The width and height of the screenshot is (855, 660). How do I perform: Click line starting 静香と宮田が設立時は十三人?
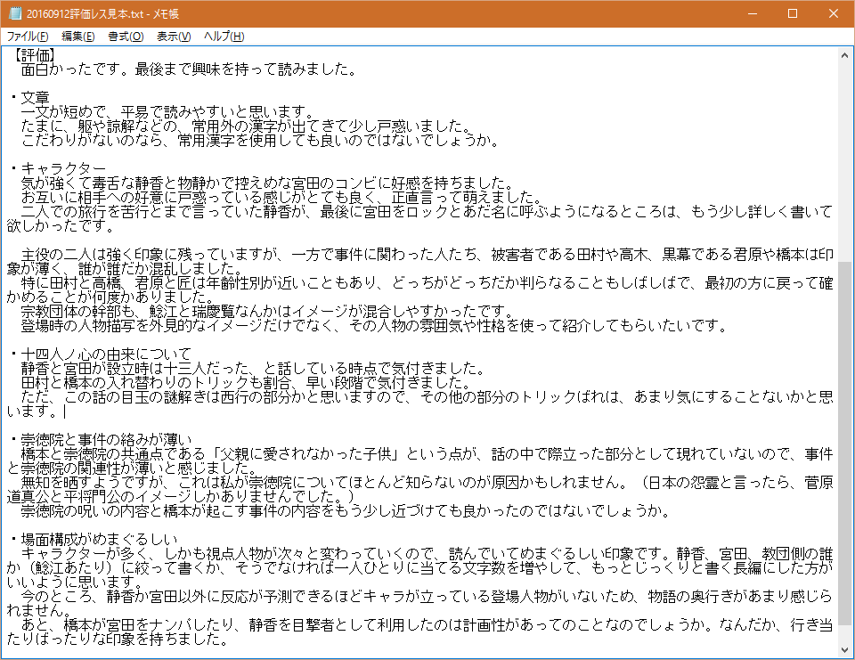pos(254,368)
